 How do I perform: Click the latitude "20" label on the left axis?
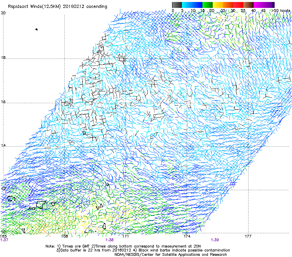click(x=3, y=13)
